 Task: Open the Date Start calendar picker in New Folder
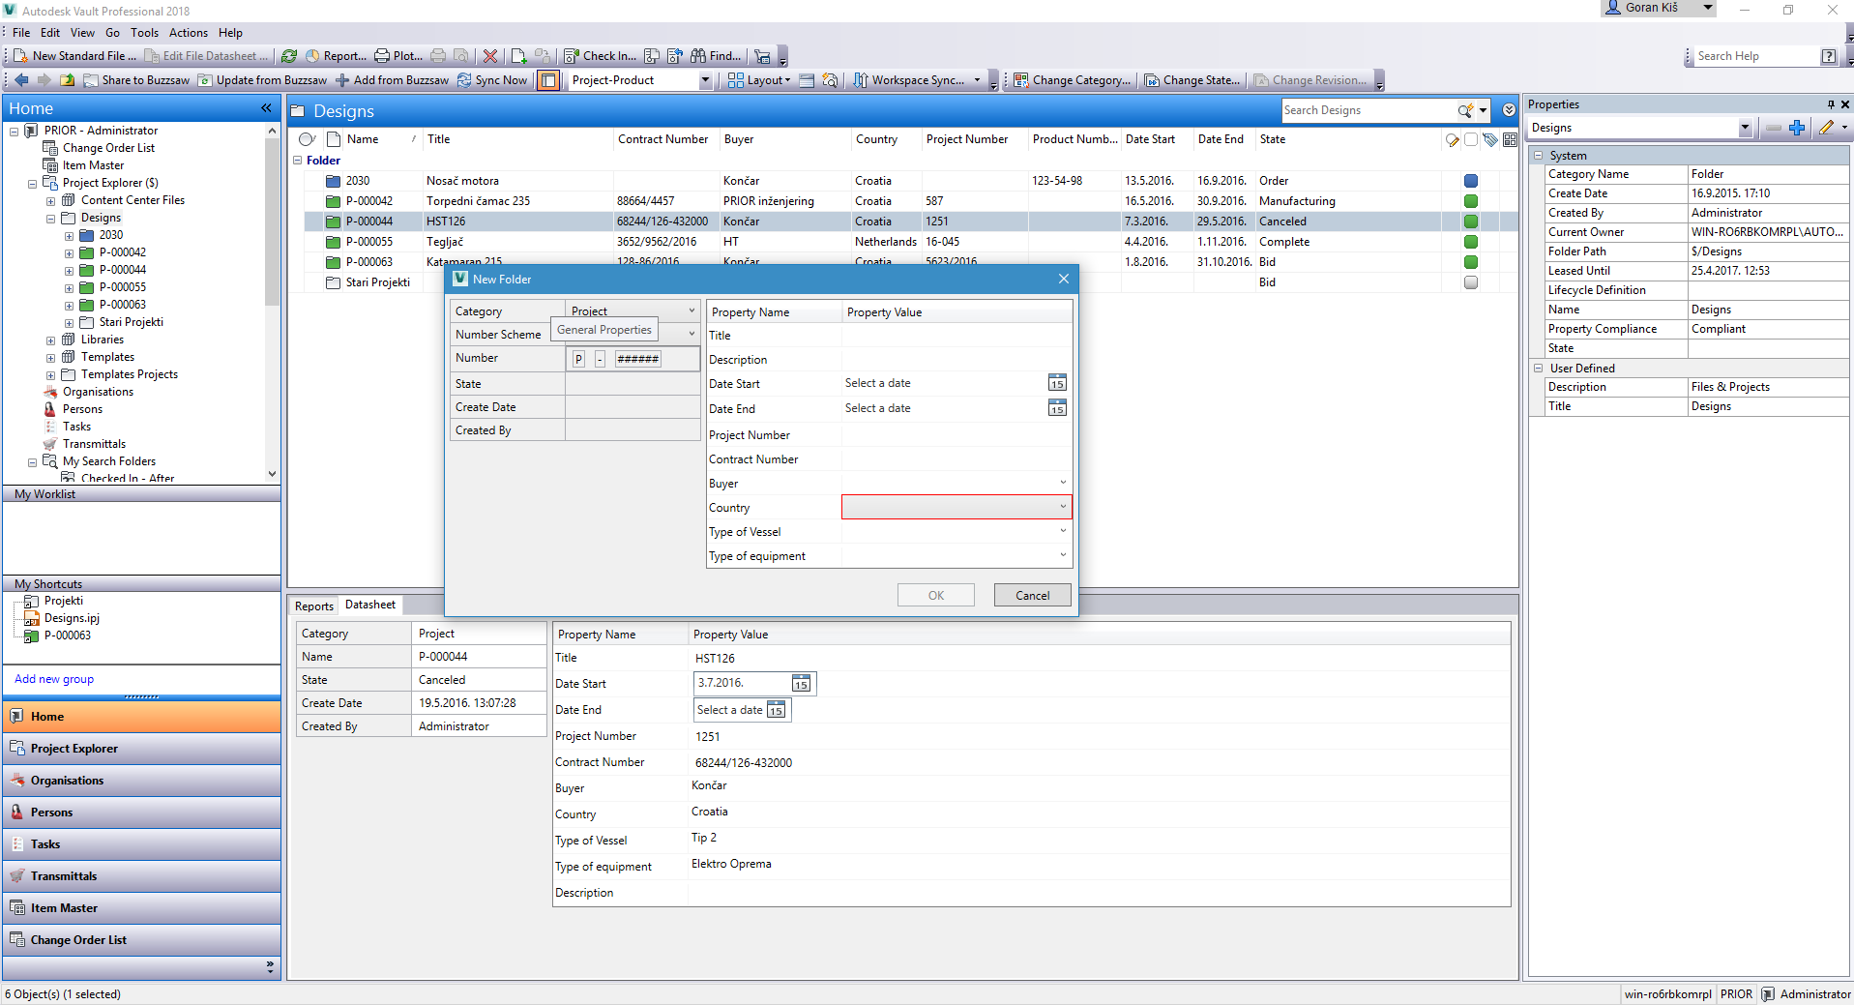click(x=1057, y=383)
